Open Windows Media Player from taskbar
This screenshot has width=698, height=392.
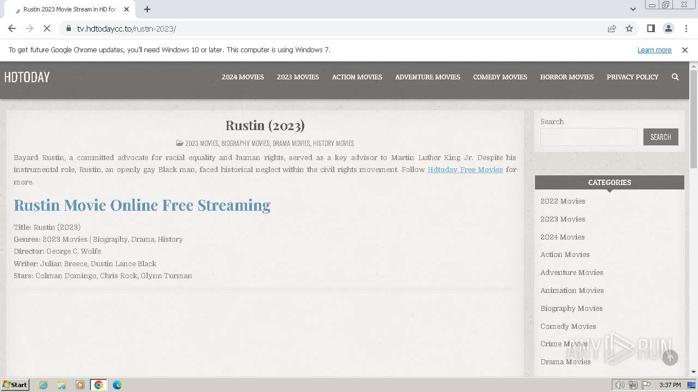pos(80,385)
